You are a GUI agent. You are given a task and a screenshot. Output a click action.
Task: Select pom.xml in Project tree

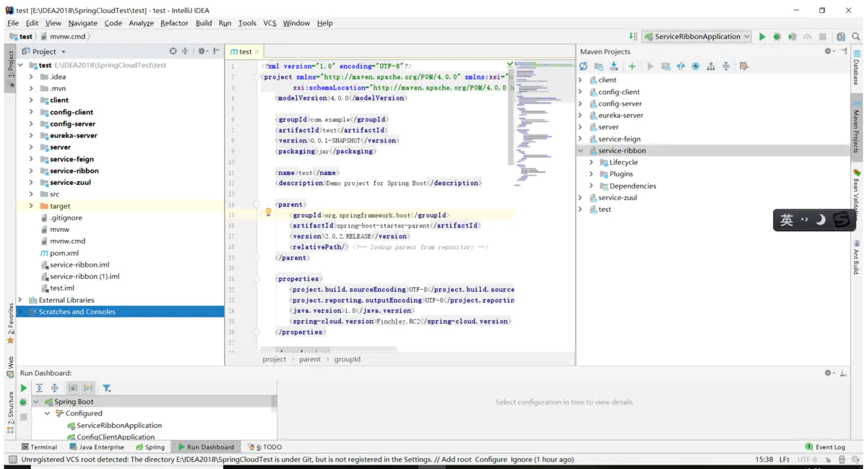(59, 253)
